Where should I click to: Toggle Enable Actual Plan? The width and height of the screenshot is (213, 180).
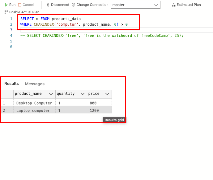(22, 12)
